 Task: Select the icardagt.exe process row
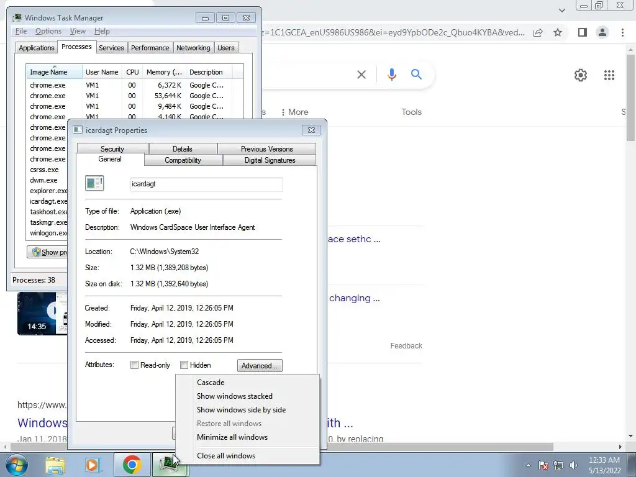[x=48, y=201]
